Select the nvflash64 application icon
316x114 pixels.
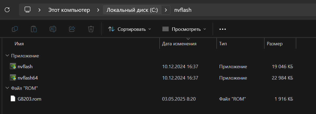pyautogui.click(x=13, y=78)
